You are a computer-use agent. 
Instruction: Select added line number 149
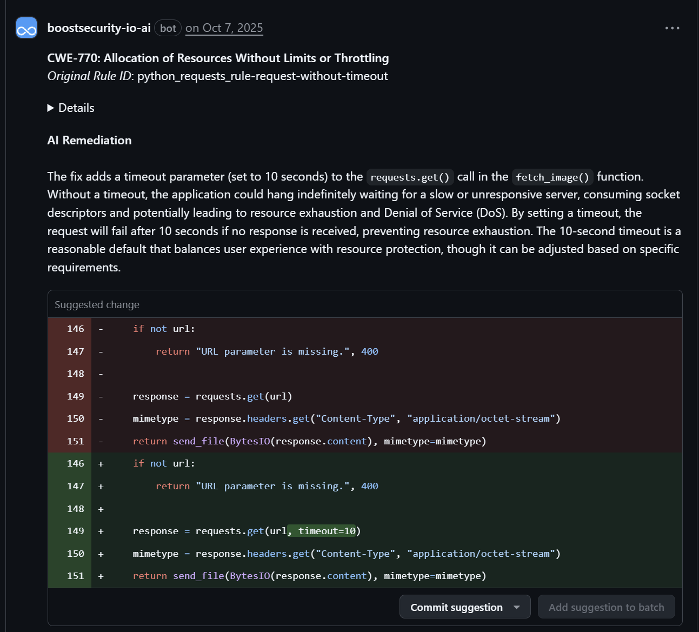click(75, 531)
